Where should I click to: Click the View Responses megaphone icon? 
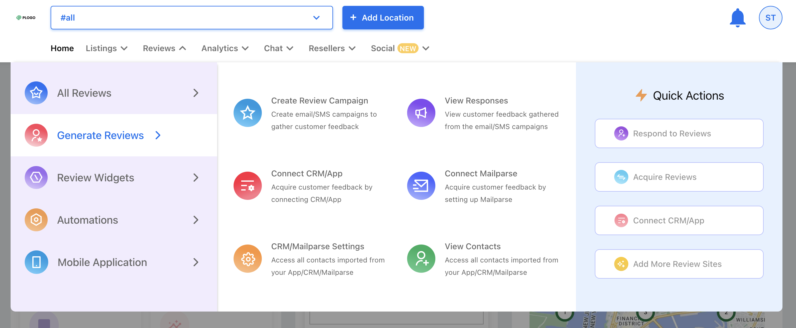[x=421, y=113]
